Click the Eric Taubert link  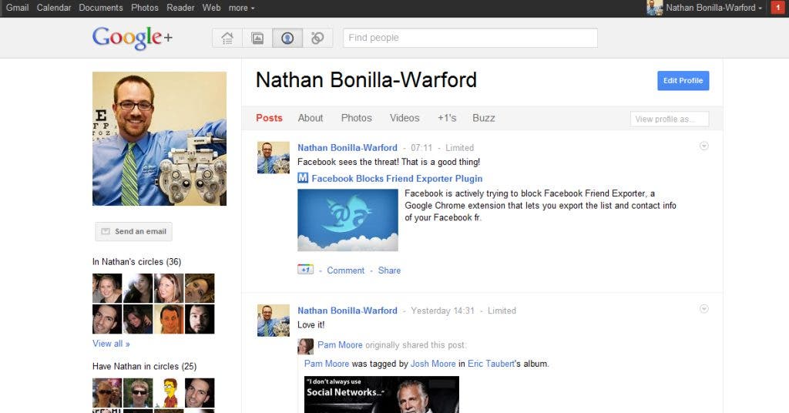(x=491, y=363)
